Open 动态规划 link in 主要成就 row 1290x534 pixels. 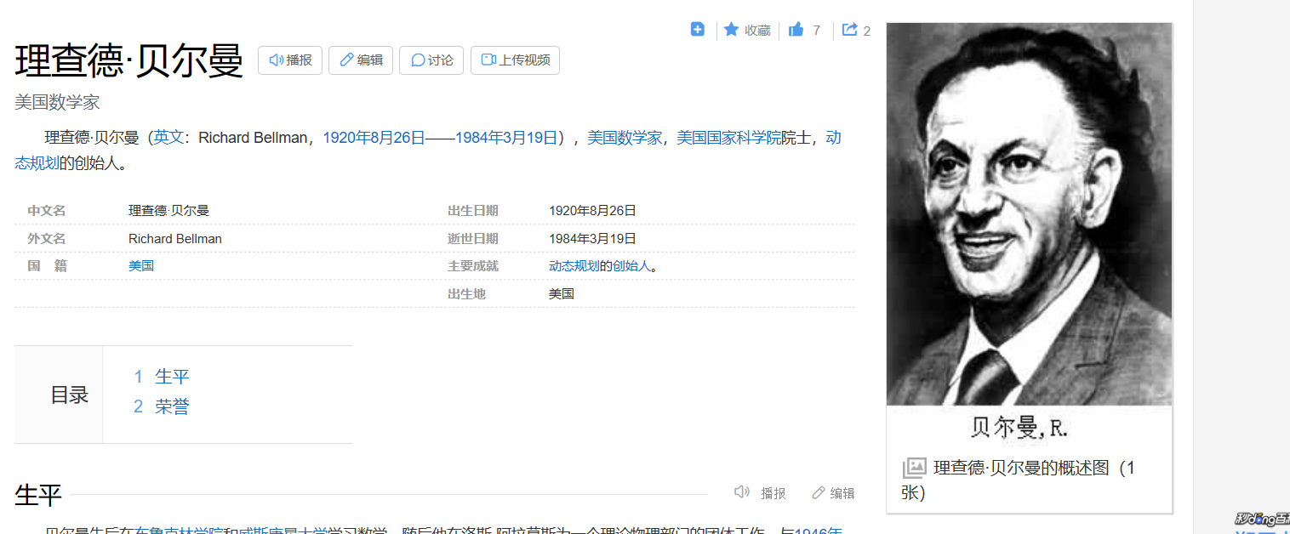574,266
